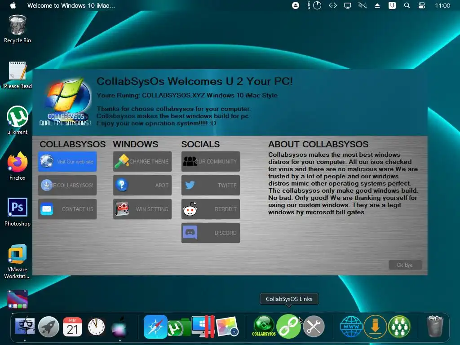
Task: Click the CollabSysOS Windows logo image
Action: click(x=66, y=102)
